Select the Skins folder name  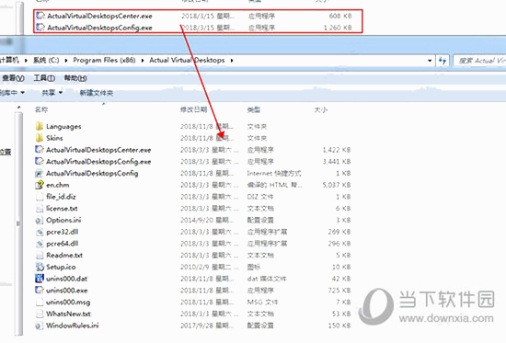pyautogui.click(x=54, y=138)
